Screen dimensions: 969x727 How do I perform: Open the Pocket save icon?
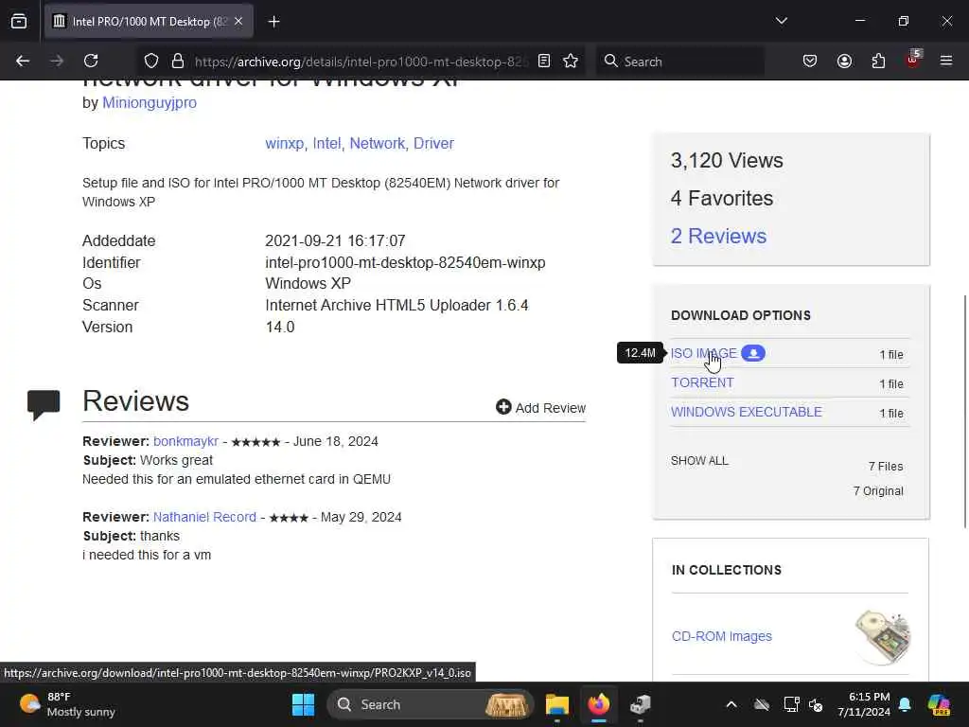[x=810, y=62]
